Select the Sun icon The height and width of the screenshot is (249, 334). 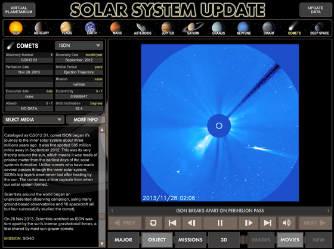[16, 28]
